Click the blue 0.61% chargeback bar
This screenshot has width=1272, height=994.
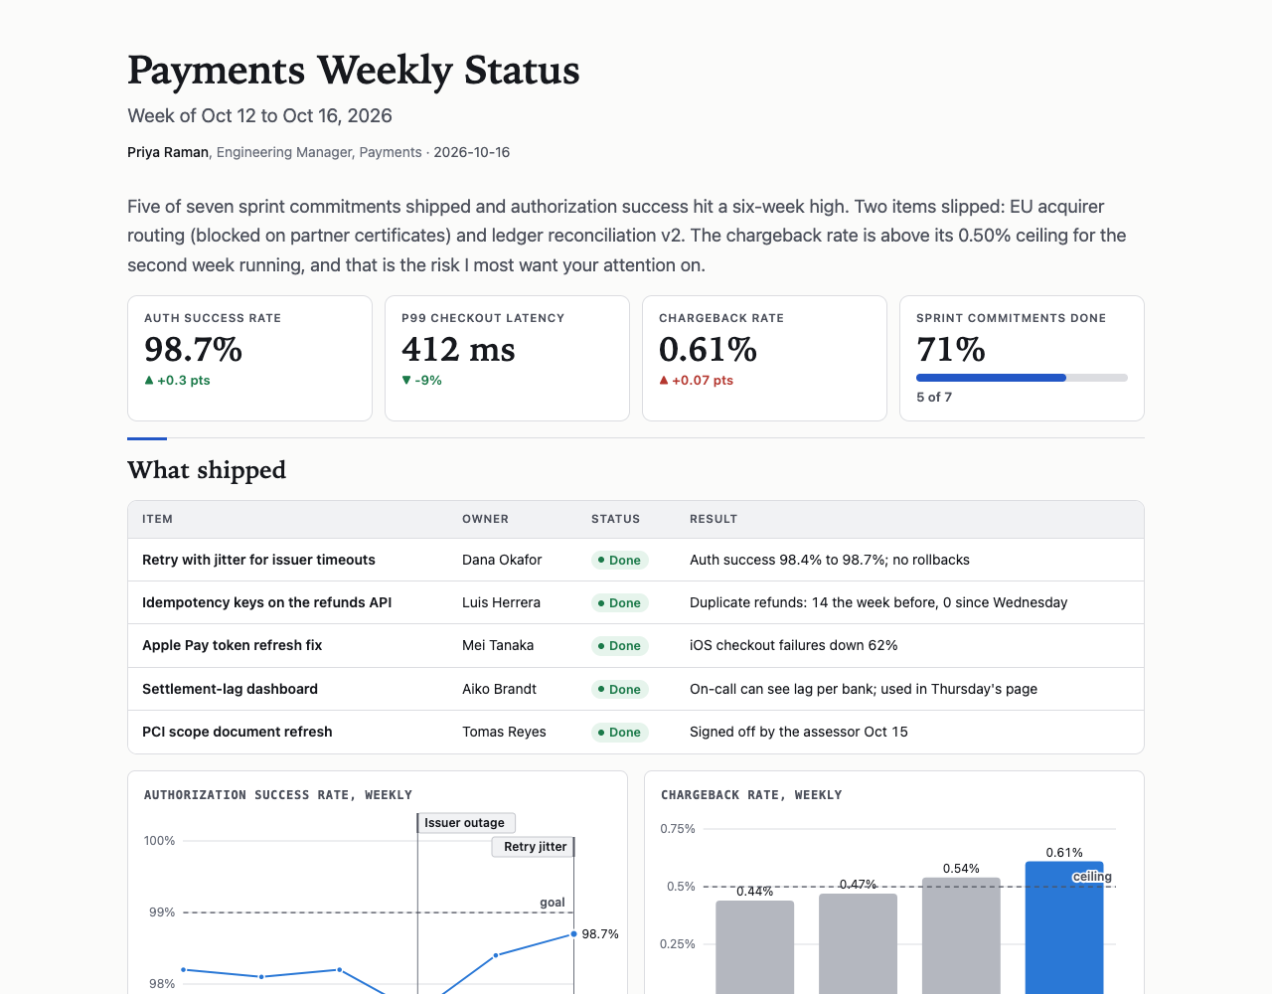coord(1064,928)
